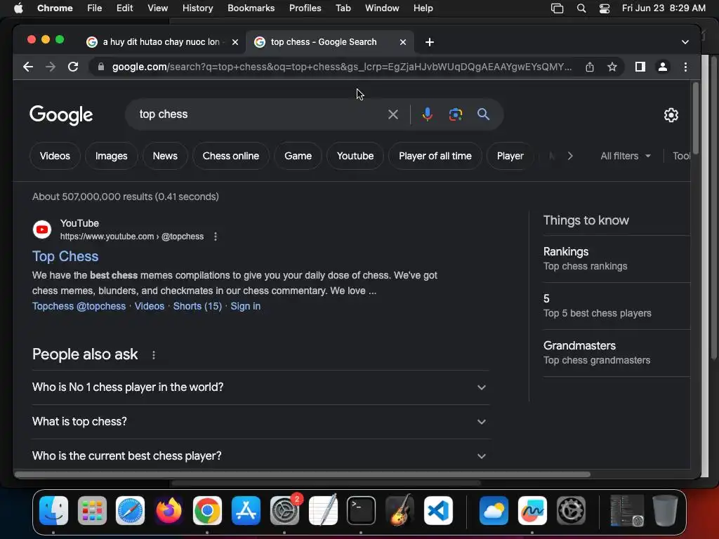
Task: Click the Sign in sitelink
Action: (x=245, y=306)
